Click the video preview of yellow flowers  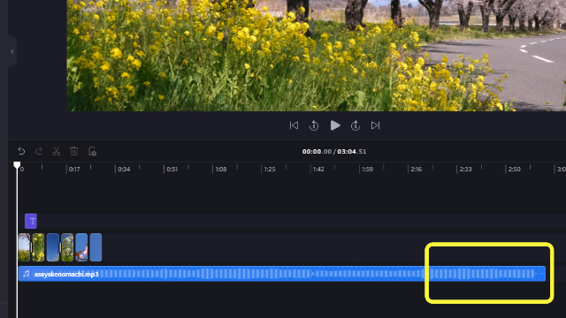[x=317, y=56]
